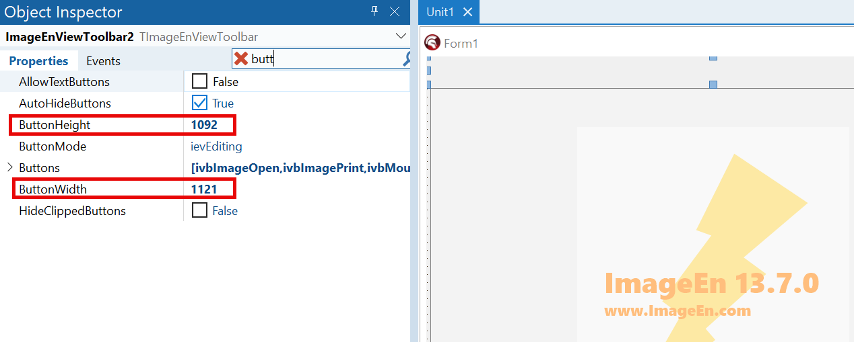Select the HideClippedButtons property name
The image size is (854, 342).
click(72, 210)
